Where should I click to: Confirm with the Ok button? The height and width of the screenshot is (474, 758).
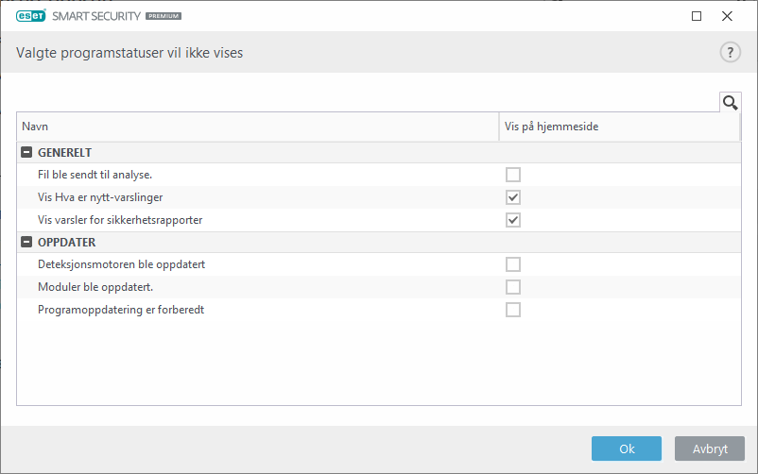[x=627, y=449]
